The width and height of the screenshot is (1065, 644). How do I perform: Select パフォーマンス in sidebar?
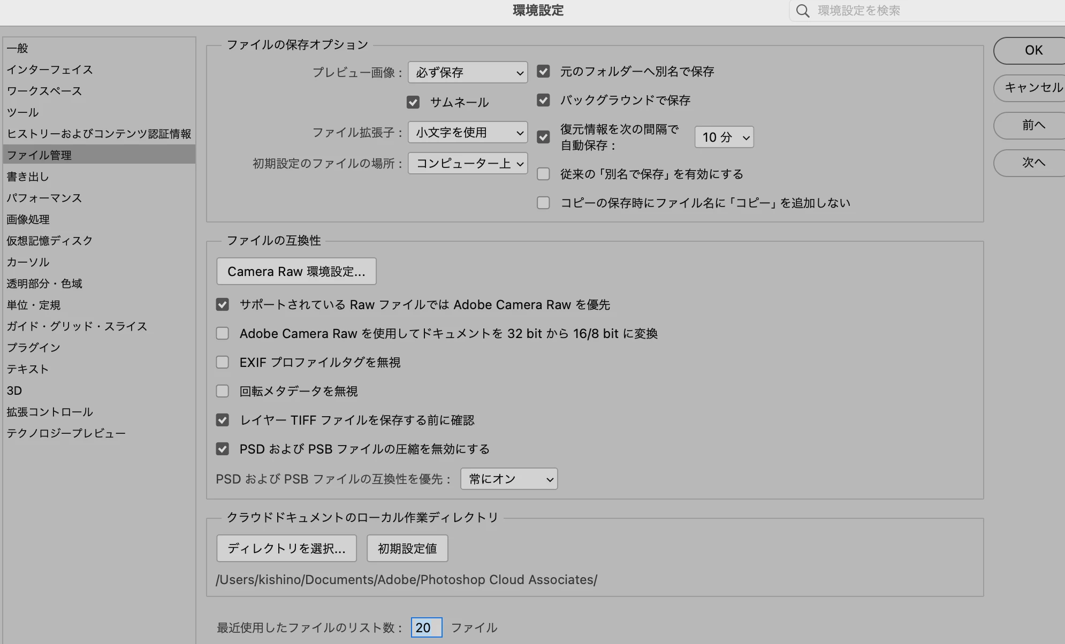[44, 198]
